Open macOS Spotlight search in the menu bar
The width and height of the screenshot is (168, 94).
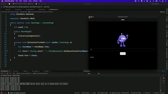160,1
